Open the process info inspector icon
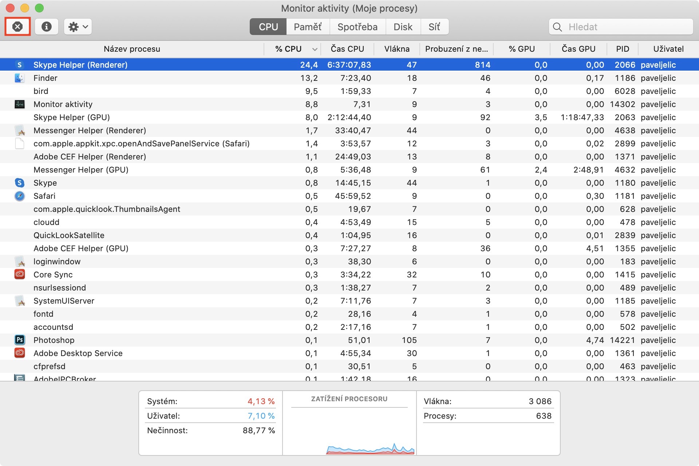 46,27
